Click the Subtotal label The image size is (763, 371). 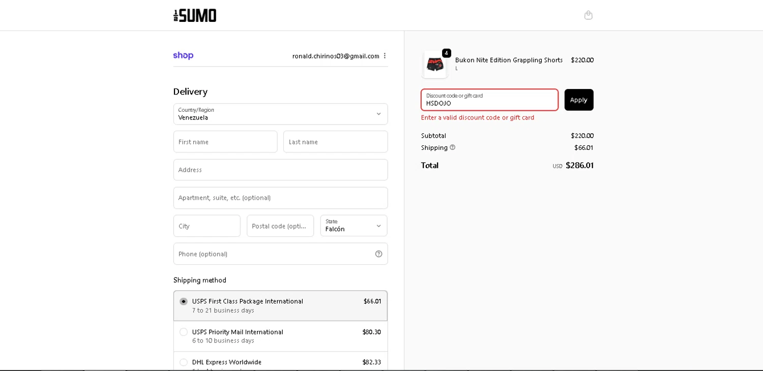pyautogui.click(x=433, y=136)
